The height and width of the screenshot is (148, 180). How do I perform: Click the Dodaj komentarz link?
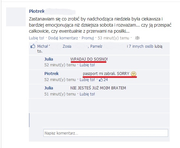click(63, 38)
